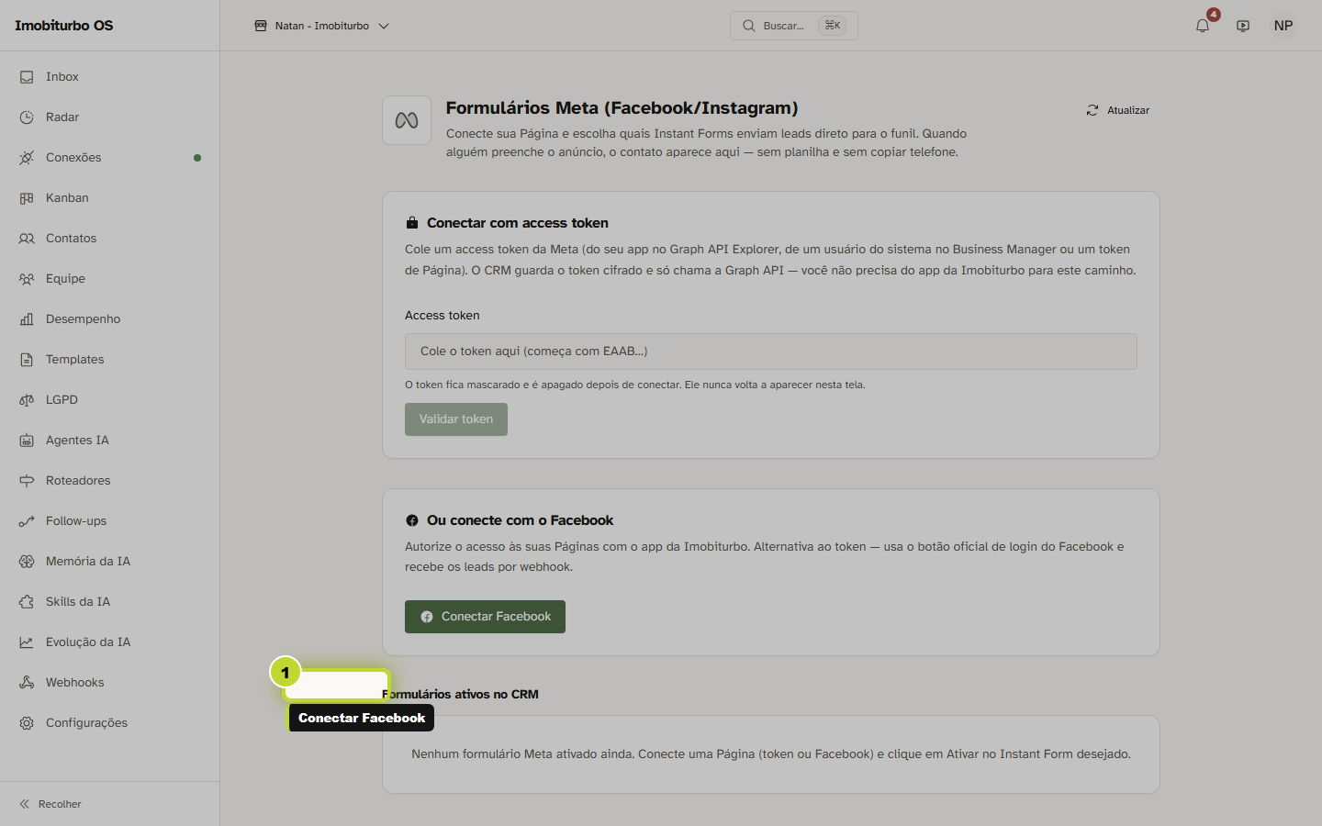Select the Roteadores signpost icon

(27, 481)
